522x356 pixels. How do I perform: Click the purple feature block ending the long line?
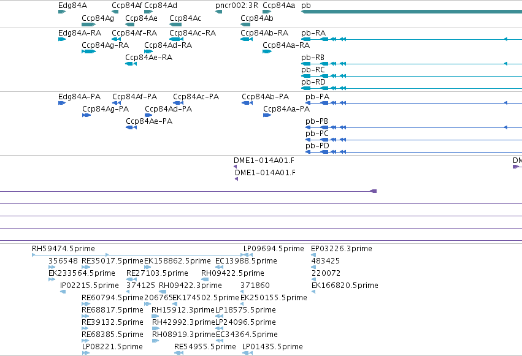374,191
